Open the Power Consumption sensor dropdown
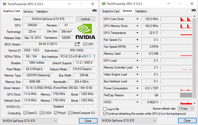 [137, 88]
